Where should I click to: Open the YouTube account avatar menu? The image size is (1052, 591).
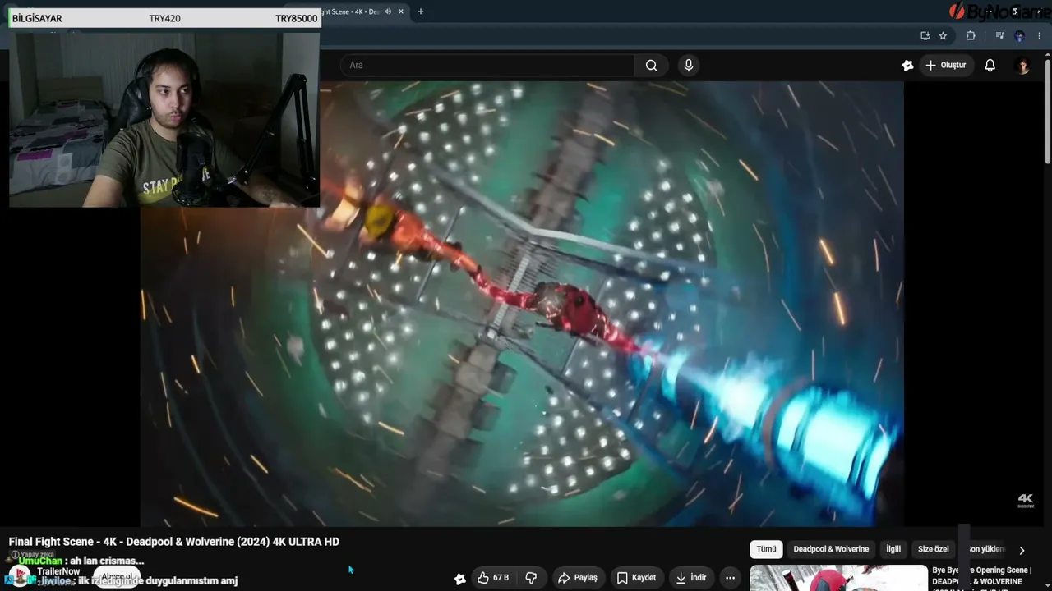coord(1022,66)
